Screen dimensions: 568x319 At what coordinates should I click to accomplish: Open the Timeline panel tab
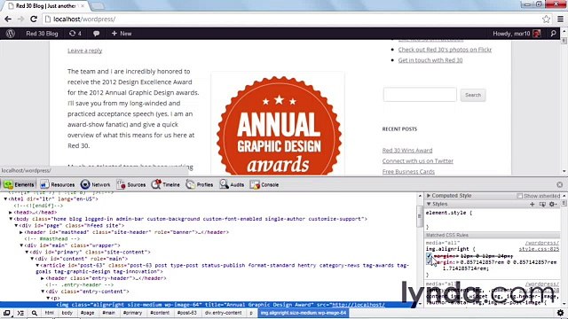[x=166, y=184]
